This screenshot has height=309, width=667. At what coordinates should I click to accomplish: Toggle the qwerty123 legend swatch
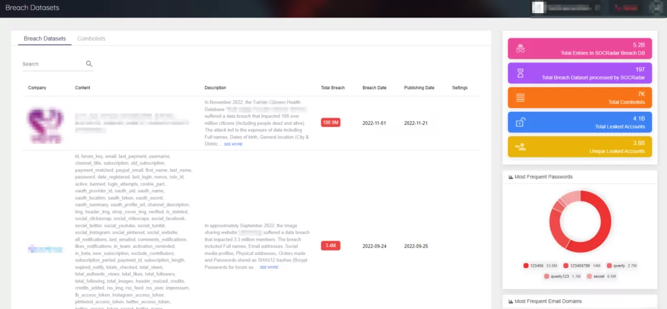tap(546, 276)
